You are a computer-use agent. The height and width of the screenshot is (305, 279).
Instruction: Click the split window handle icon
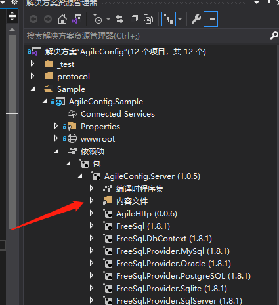pos(12,16)
